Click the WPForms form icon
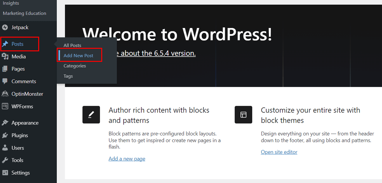382x183 pixels. click(5, 106)
